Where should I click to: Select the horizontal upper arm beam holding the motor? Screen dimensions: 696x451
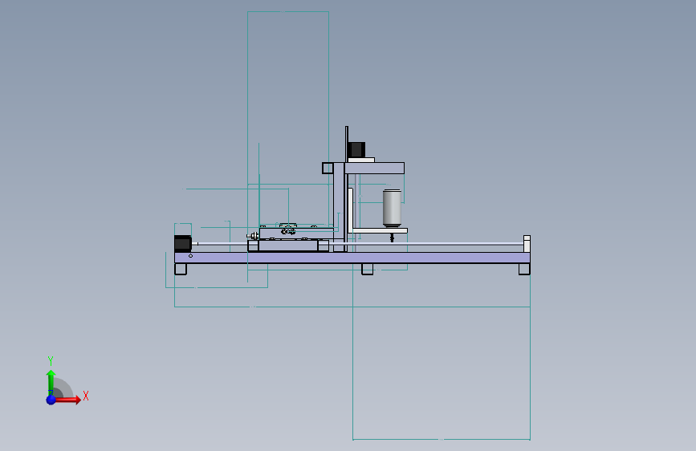click(x=374, y=168)
